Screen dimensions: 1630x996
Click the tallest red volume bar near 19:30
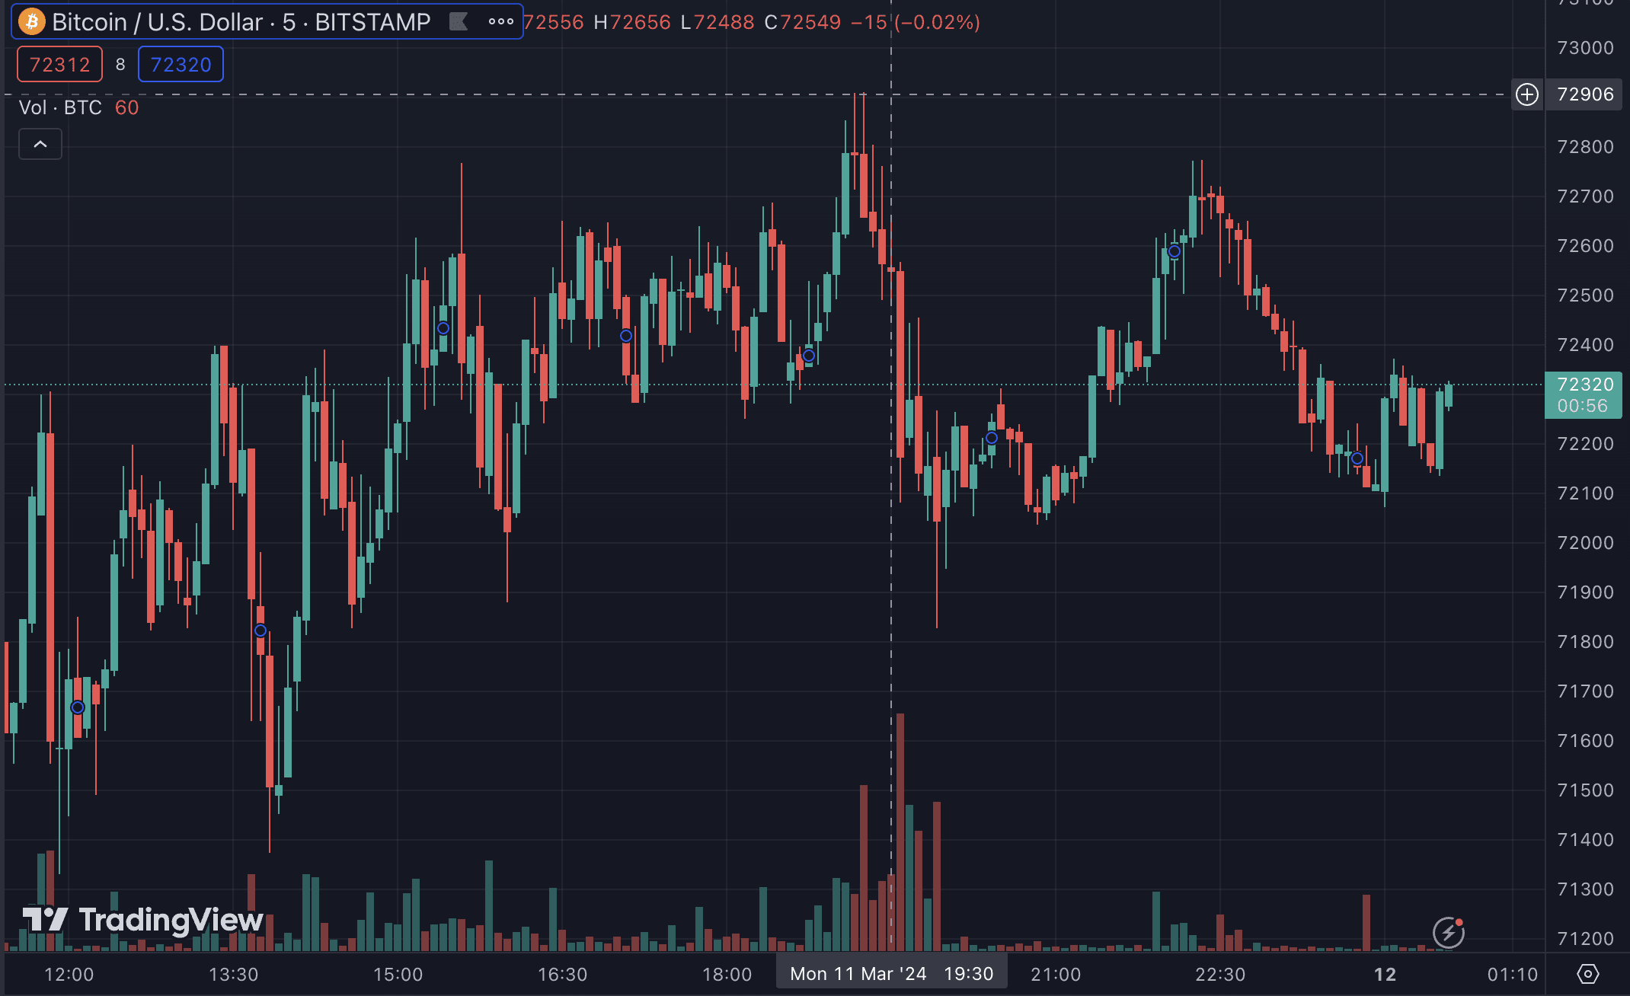click(900, 832)
